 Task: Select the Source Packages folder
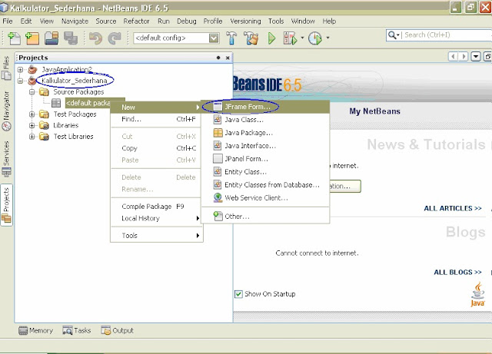pos(78,92)
